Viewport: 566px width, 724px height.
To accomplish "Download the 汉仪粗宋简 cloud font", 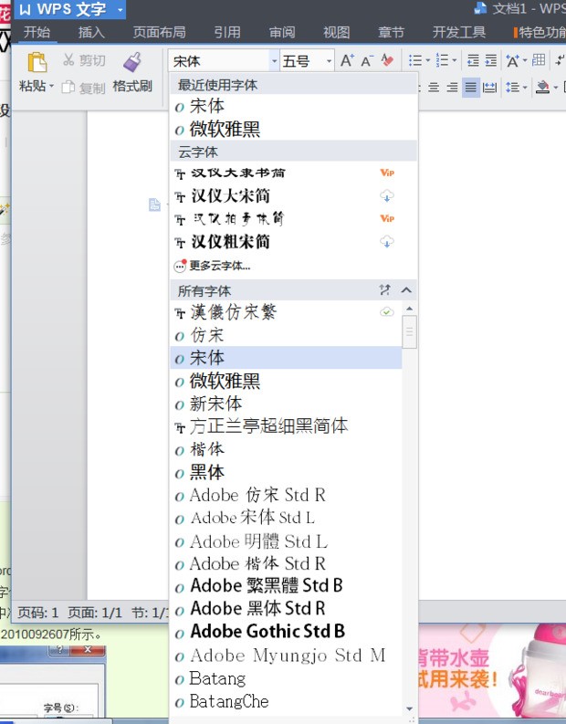I will coord(387,242).
